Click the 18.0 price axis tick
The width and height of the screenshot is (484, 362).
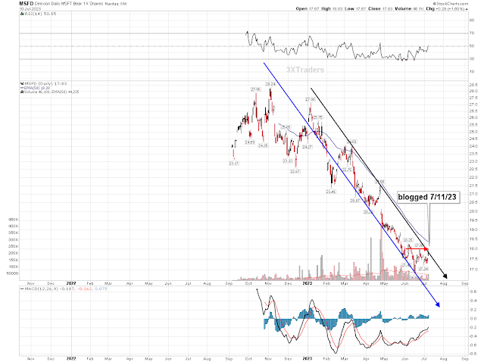(x=473, y=248)
